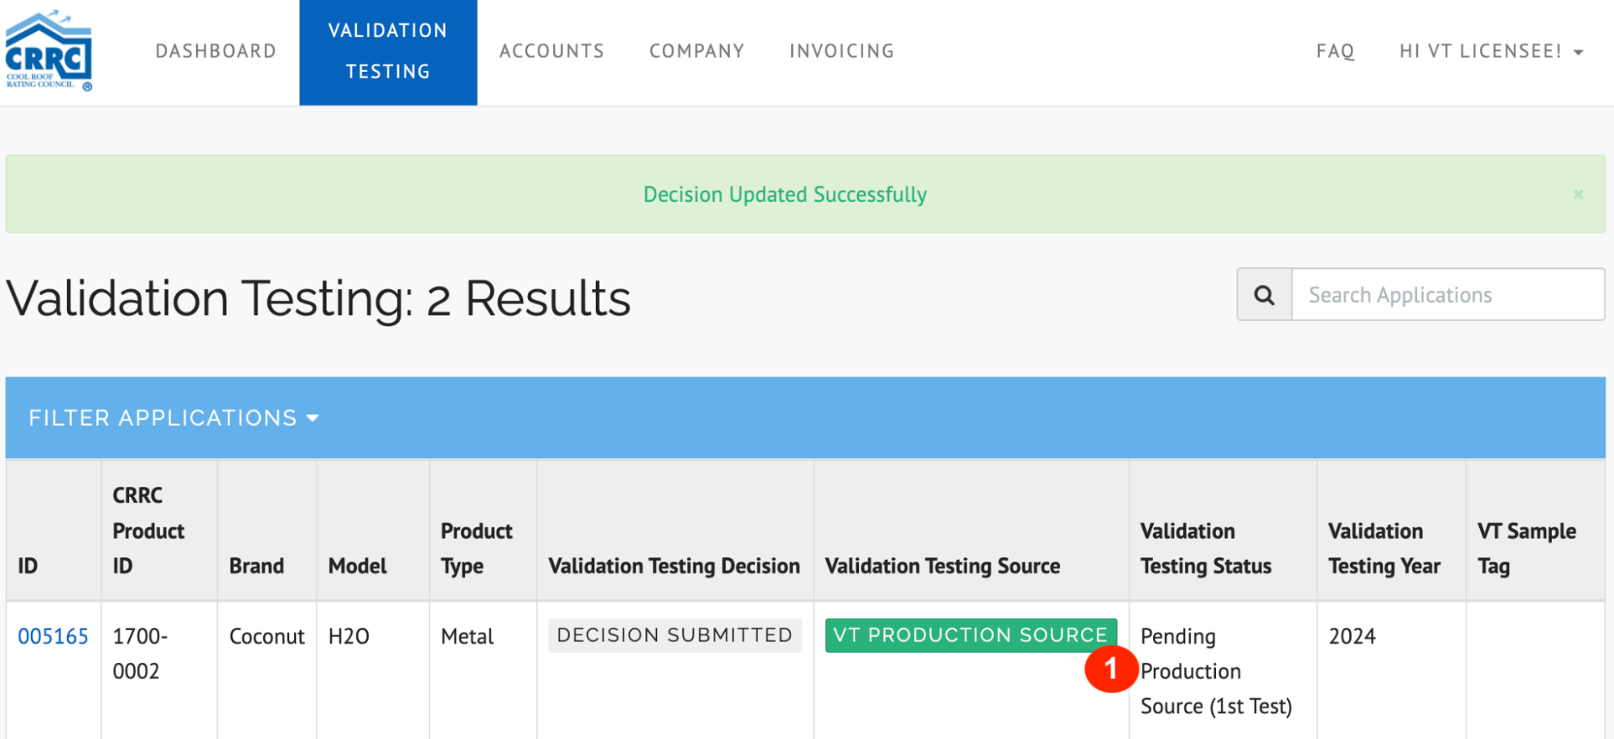The image size is (1614, 739).
Task: Click the VT Sample Tag column header
Action: point(1526,548)
